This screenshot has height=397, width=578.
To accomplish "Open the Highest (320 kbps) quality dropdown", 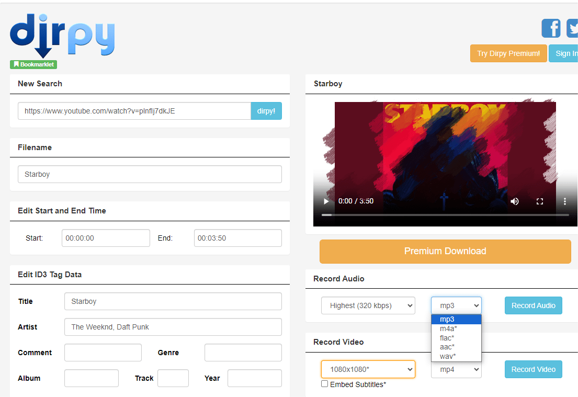I will tap(368, 305).
